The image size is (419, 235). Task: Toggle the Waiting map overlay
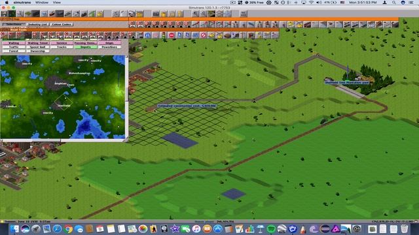tap(14, 43)
